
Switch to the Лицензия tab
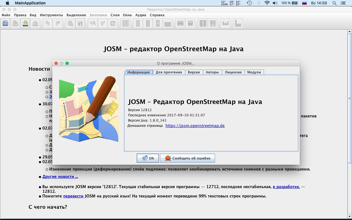tap(233, 72)
